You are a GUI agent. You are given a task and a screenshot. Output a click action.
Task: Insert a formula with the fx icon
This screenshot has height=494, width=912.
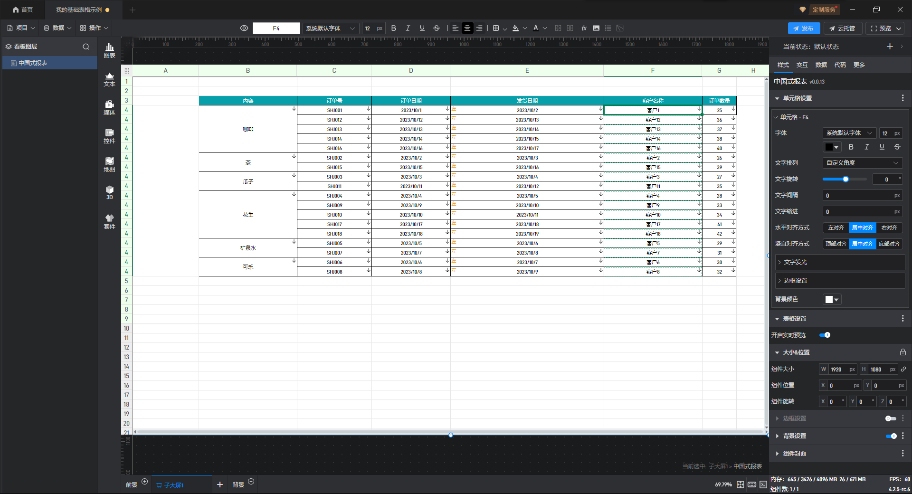pos(584,28)
